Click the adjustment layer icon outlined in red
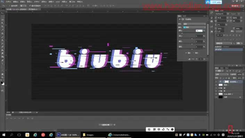Image resolution: width=245 pixels, height=138 pixels. coord(230,130)
